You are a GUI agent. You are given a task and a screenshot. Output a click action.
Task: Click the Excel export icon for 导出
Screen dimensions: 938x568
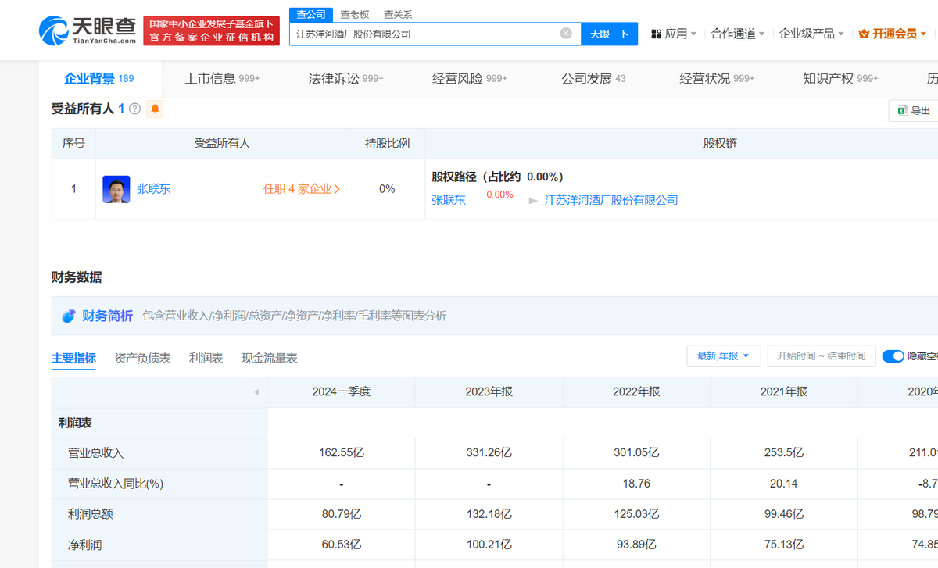click(902, 111)
